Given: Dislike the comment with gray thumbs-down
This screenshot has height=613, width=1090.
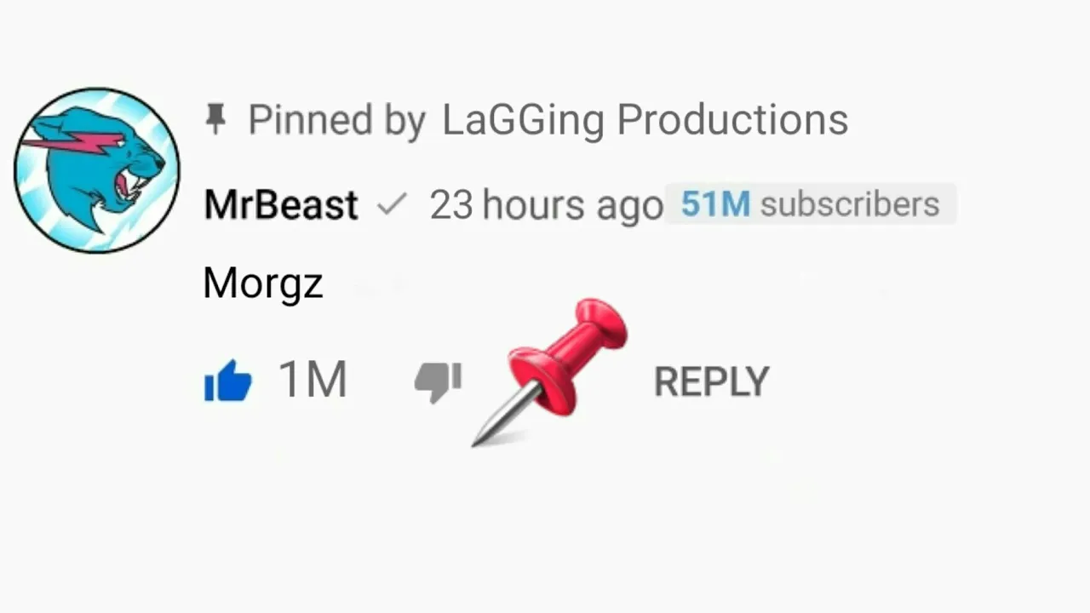Looking at the screenshot, I should click(438, 381).
